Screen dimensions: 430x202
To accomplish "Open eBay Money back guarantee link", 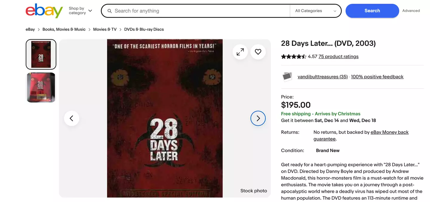I will point(389,132).
